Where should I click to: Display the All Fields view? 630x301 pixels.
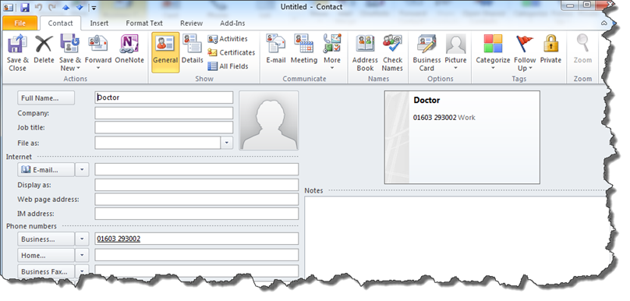[228, 66]
